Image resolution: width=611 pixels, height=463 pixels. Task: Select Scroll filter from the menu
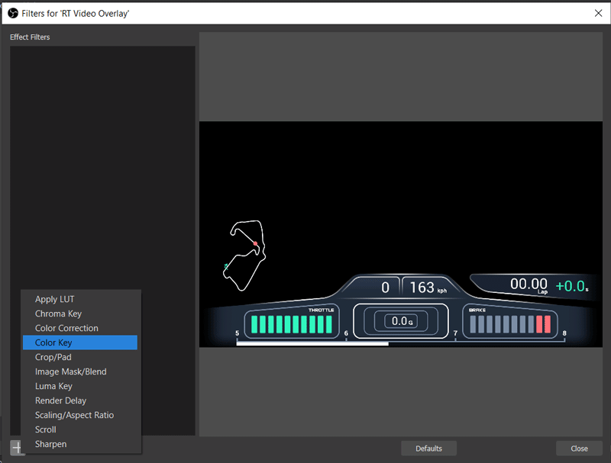(46, 429)
